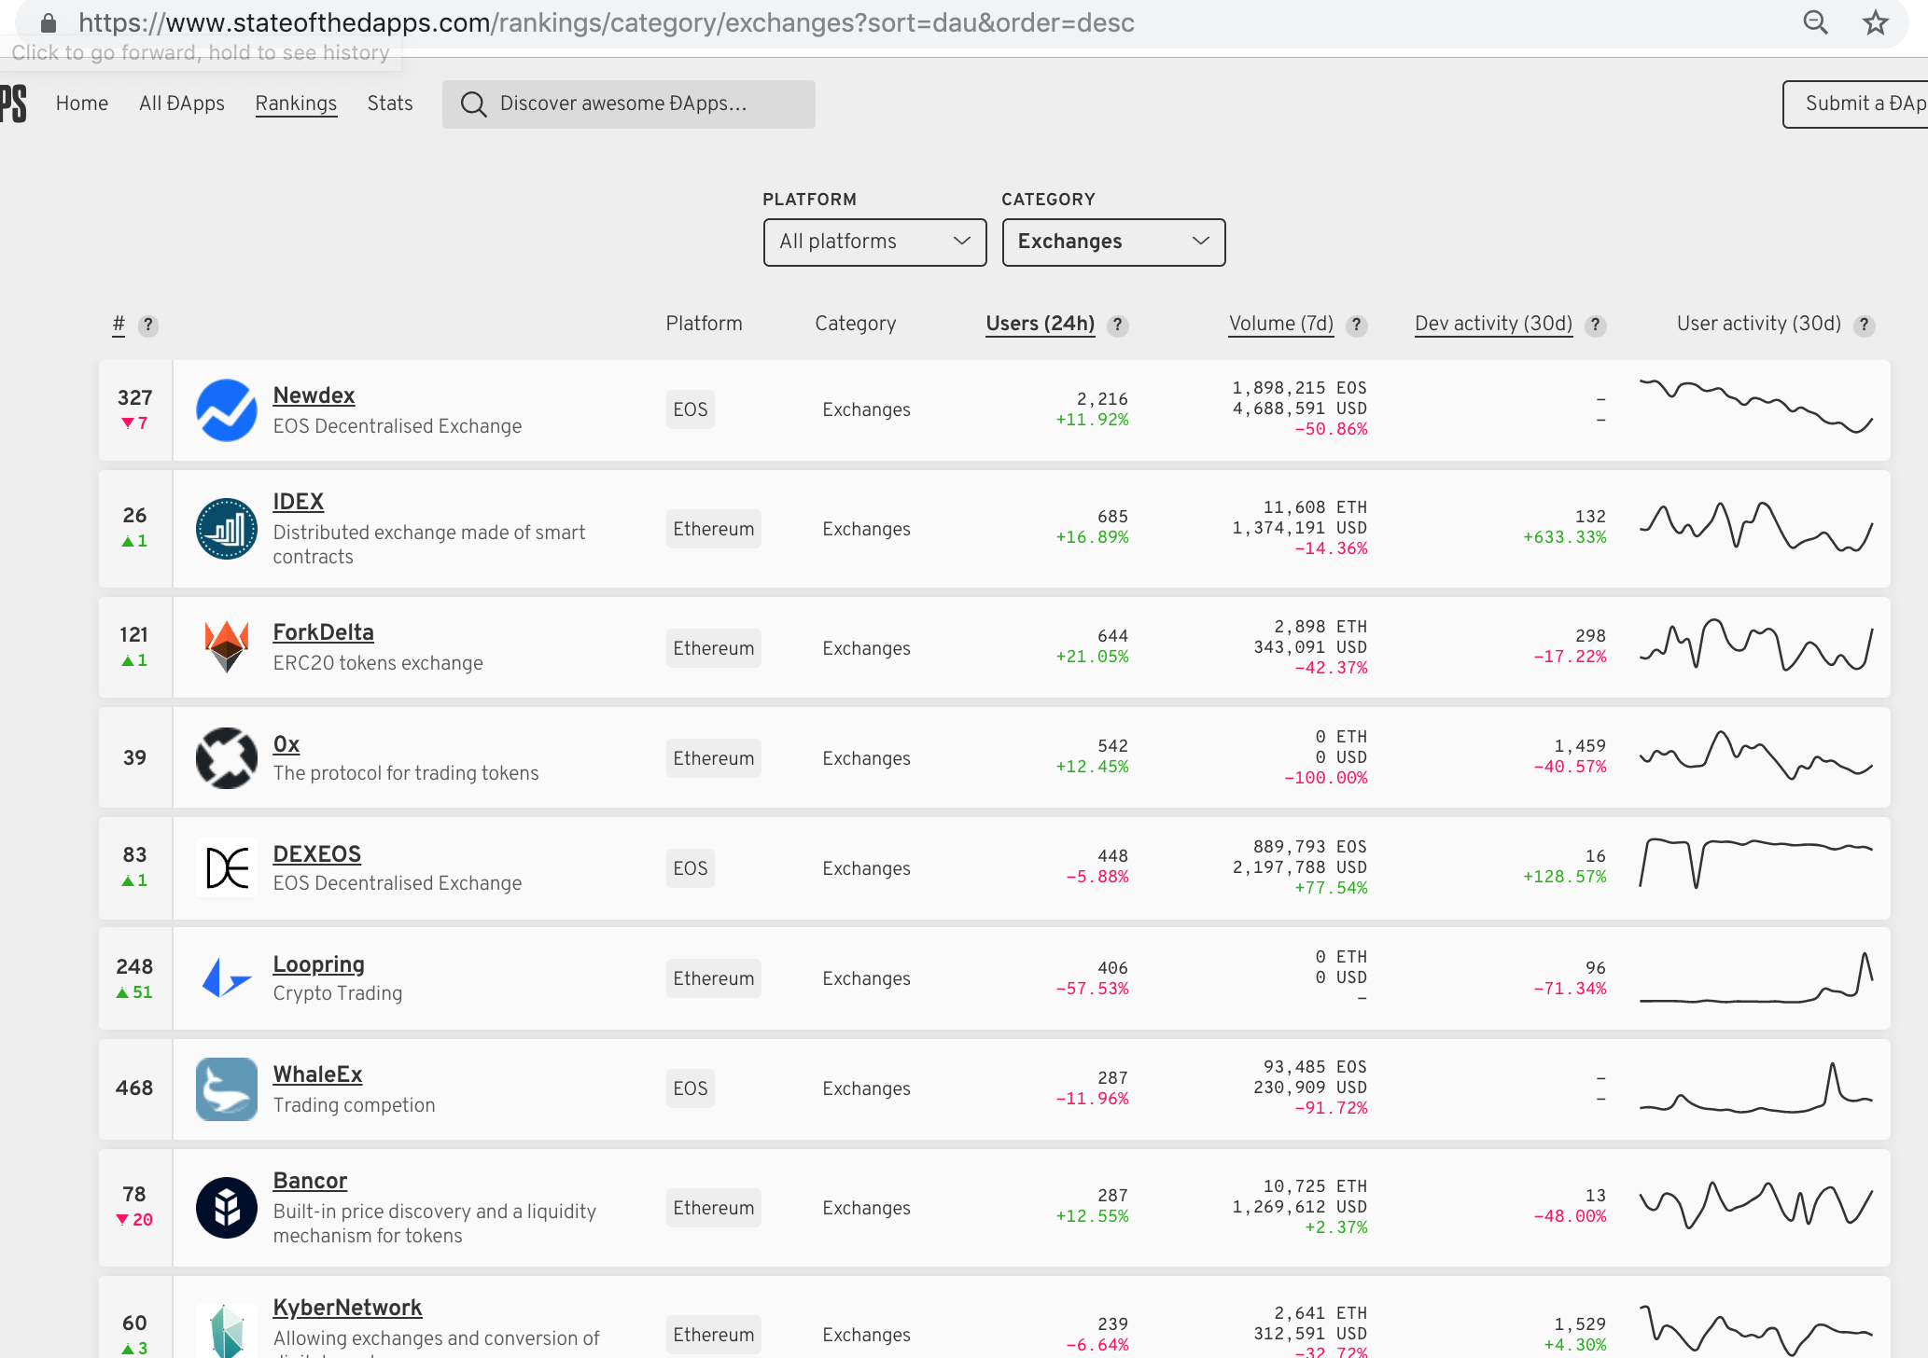
Task: Click the search magnifier icon in search box
Action: coord(473,104)
